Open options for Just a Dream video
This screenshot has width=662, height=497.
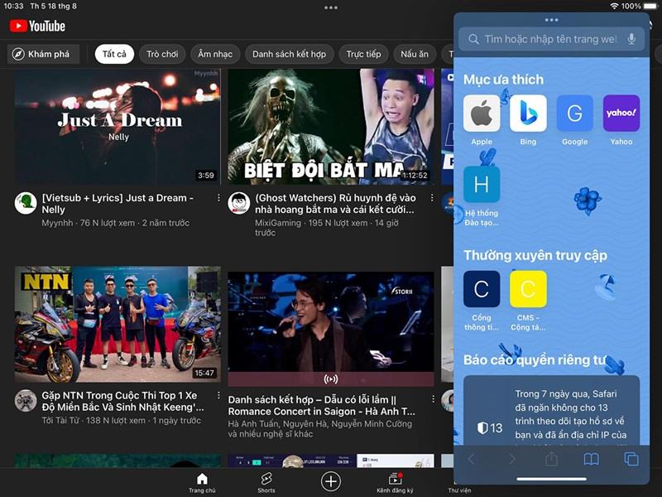[x=218, y=199]
